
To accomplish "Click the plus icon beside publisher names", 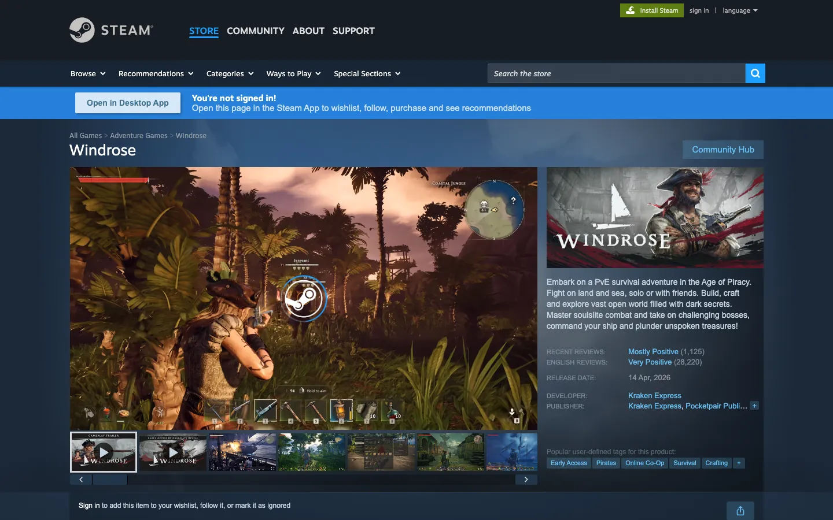I will click(x=754, y=406).
